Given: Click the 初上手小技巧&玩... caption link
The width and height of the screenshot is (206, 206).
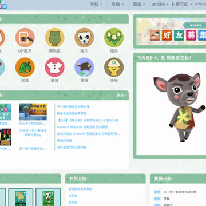Looking at the screenshot, I should click(x=32, y=124).
